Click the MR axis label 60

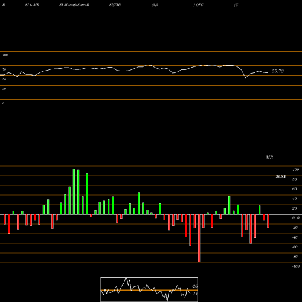coord(295,189)
